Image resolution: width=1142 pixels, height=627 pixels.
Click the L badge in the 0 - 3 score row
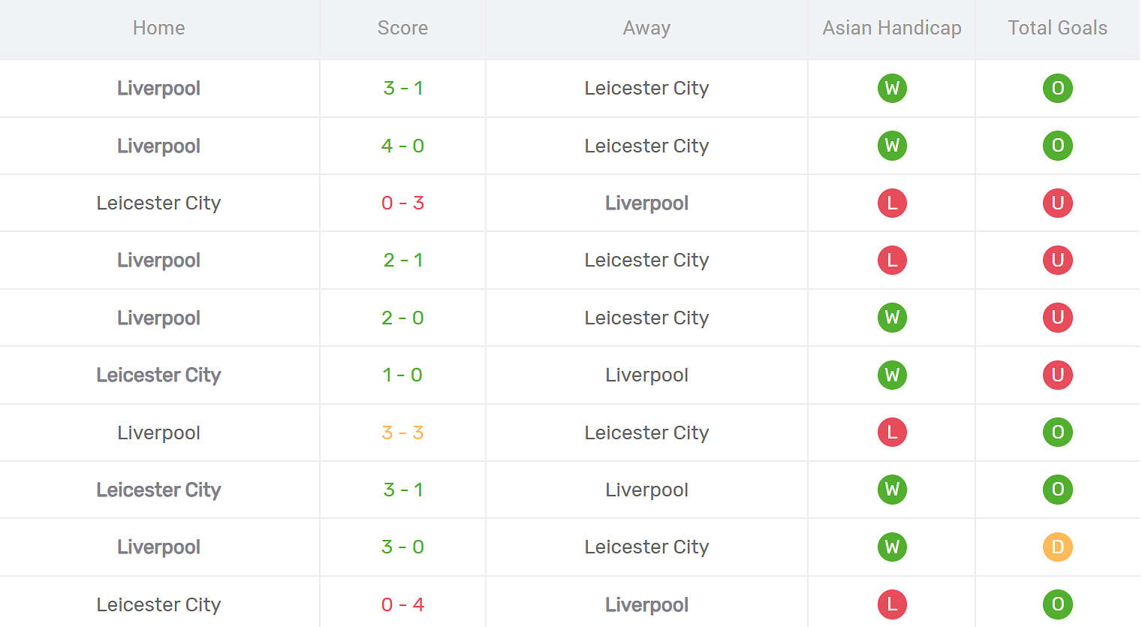[x=892, y=203]
